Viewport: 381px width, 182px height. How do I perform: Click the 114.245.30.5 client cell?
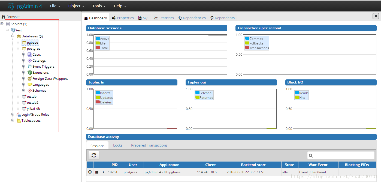point(211,172)
